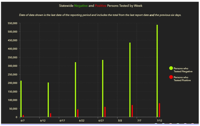Image resolution: width=200 pixels, height=126 pixels.
Task: Select the red bar right after 6/27
Action: click(105, 112)
